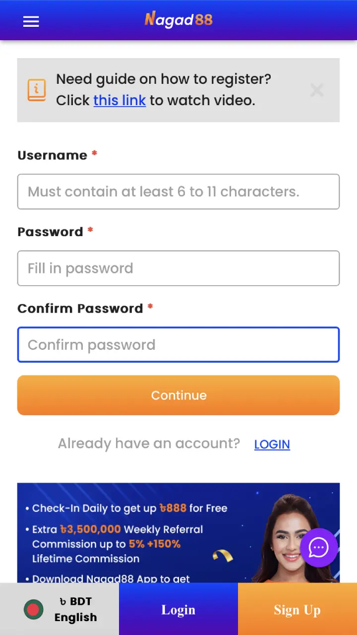The image size is (357, 635).
Task: Click the Bangladesh flag icon
Action: 33,609
